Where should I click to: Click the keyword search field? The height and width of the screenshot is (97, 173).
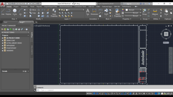click(x=109, y=4)
